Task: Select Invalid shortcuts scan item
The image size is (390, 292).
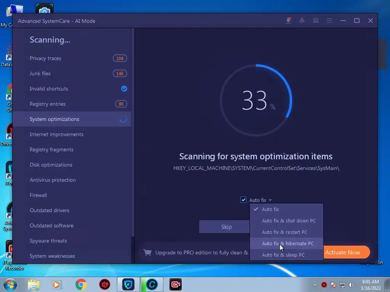Action: pos(72,89)
